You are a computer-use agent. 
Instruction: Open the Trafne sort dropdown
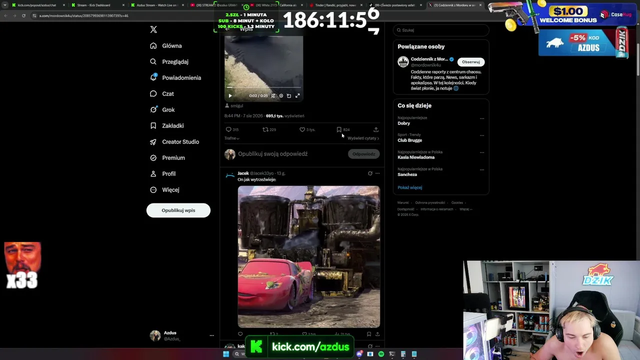[x=231, y=138]
